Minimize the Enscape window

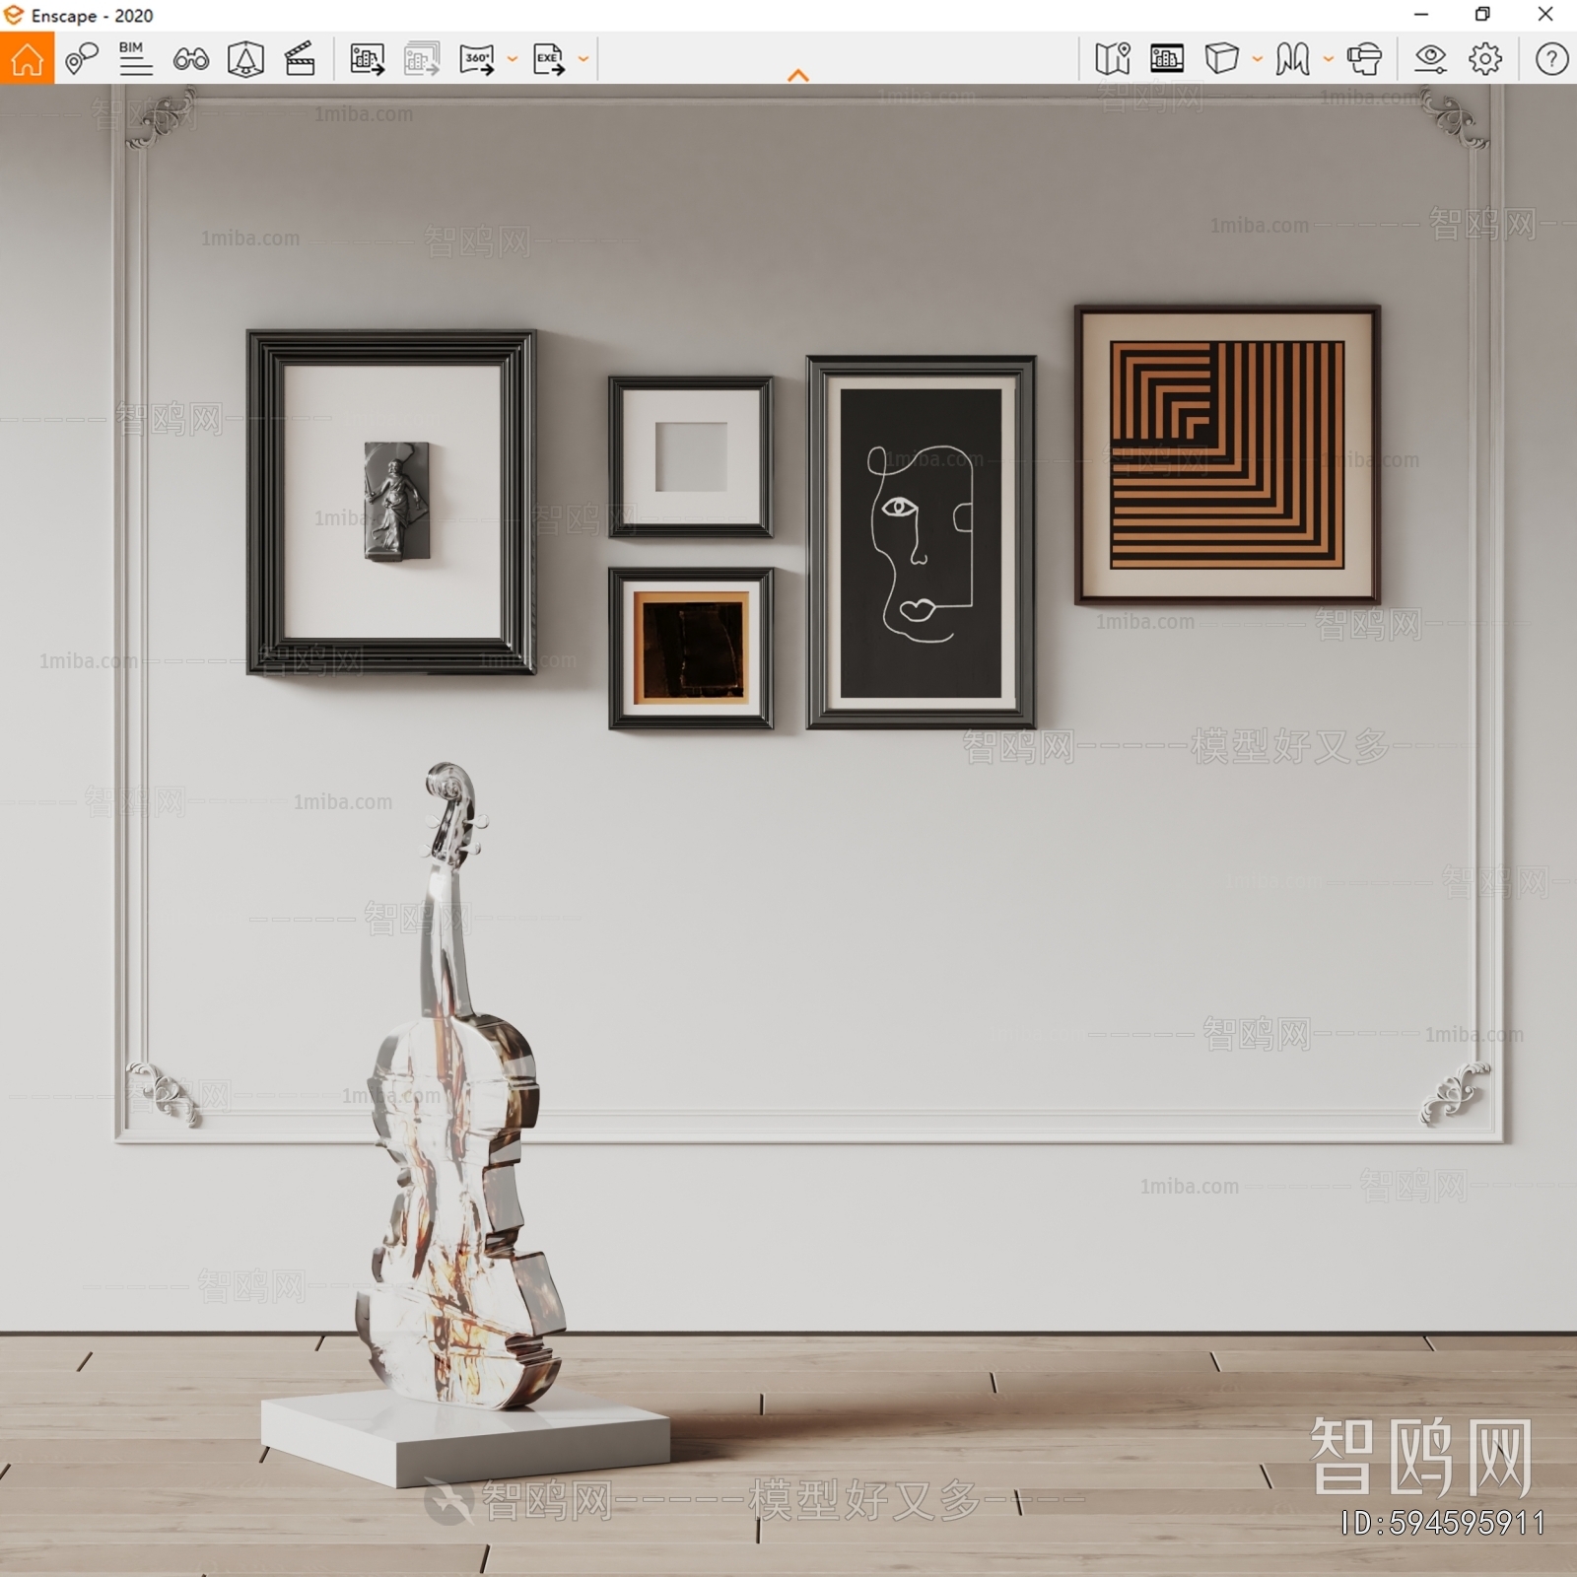[x=1421, y=15]
